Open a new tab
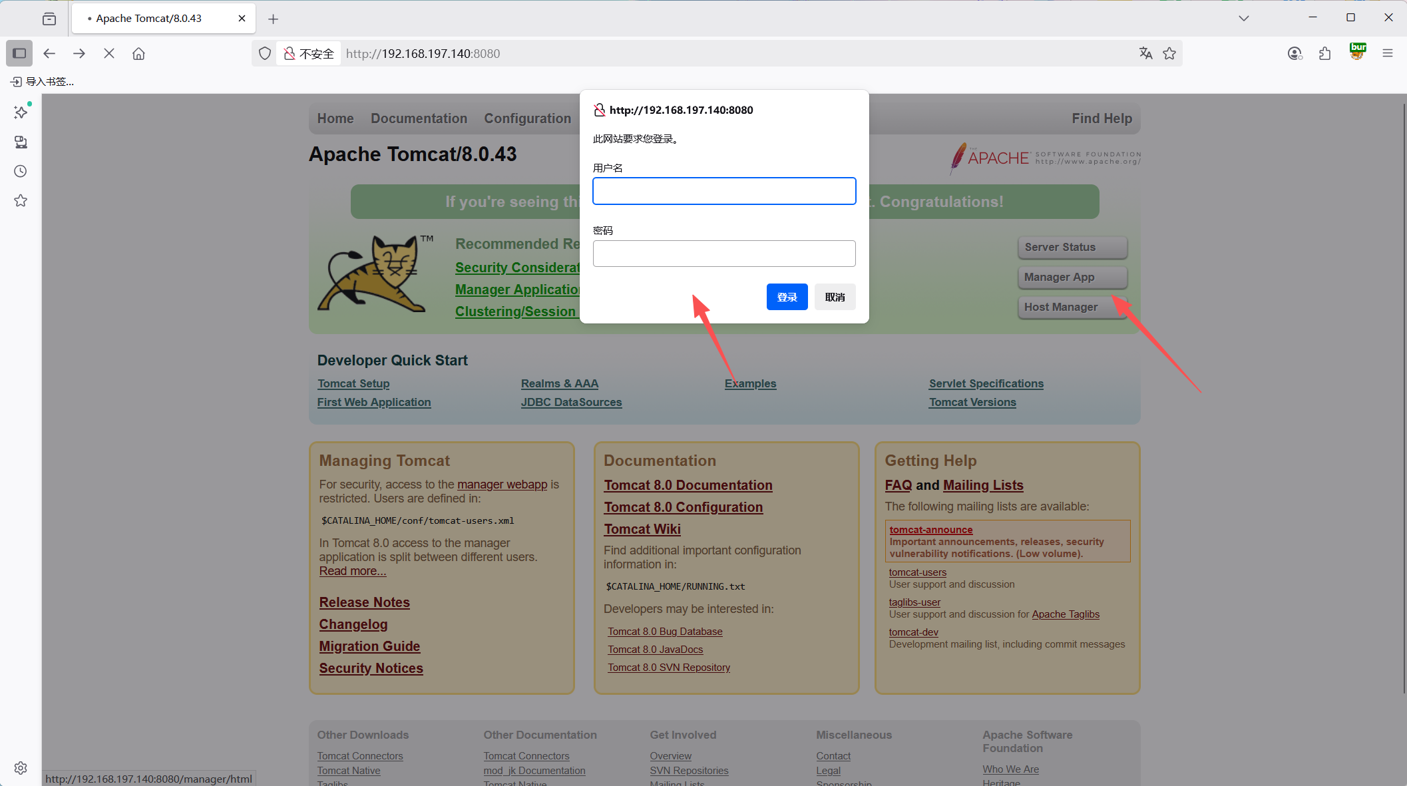Viewport: 1407px width, 786px height. (273, 19)
